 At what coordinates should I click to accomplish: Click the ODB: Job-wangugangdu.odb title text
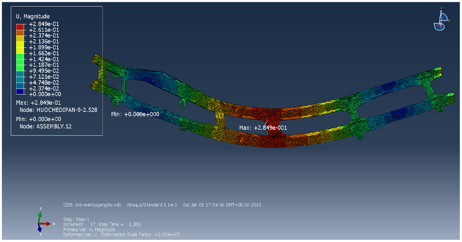pyautogui.click(x=92, y=205)
